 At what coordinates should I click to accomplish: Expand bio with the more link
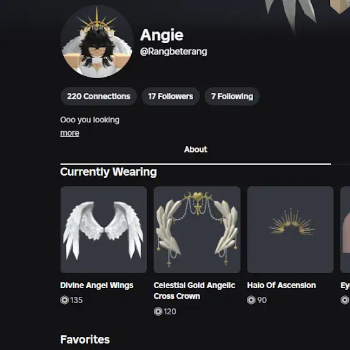click(69, 133)
